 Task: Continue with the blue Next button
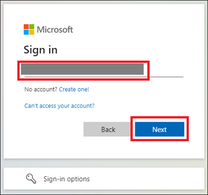(x=160, y=129)
